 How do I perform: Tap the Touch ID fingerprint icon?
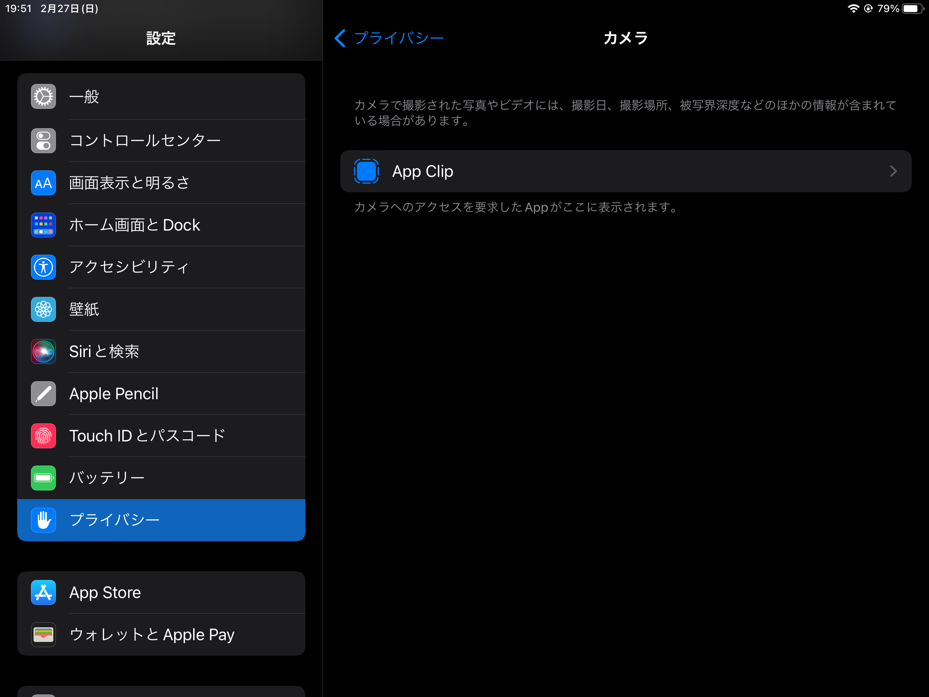tap(43, 436)
